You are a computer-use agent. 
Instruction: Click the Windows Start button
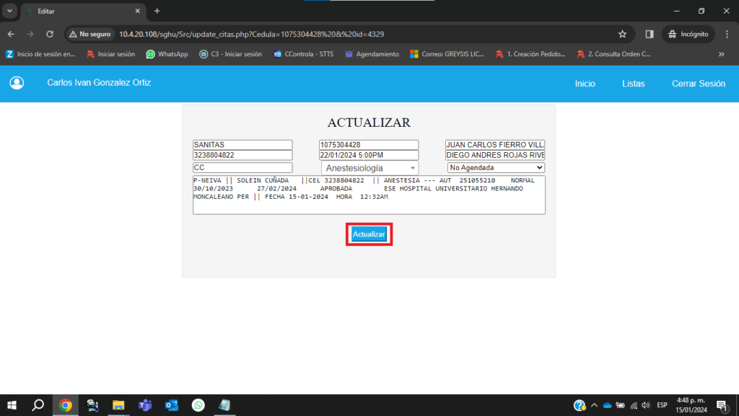click(x=12, y=405)
